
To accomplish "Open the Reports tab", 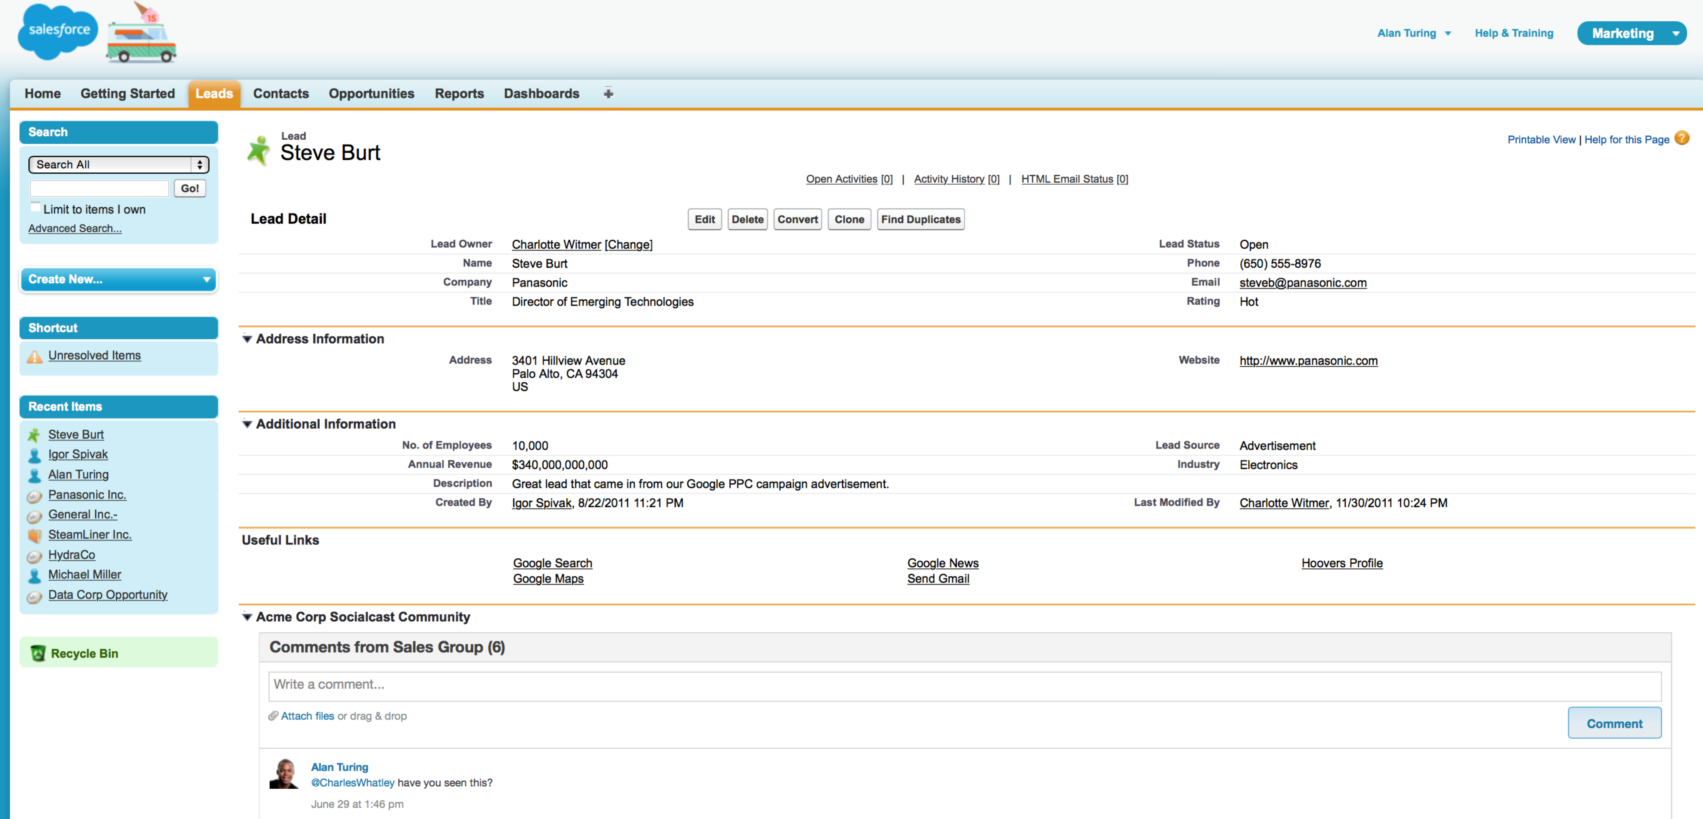I will (459, 93).
